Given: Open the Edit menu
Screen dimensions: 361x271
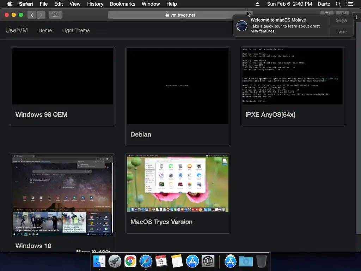Looking at the screenshot, I should (x=59, y=4).
